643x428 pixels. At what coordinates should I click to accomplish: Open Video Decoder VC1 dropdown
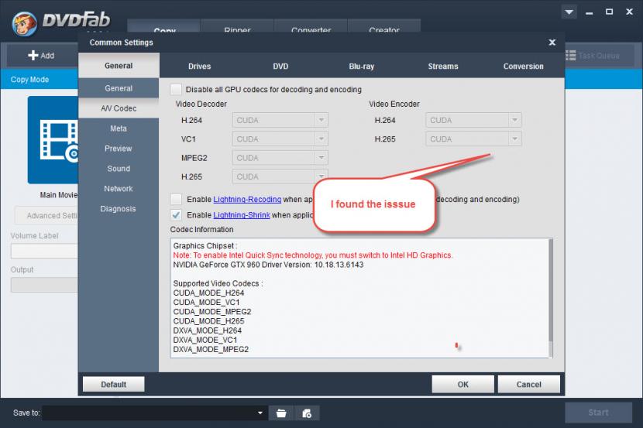point(280,139)
